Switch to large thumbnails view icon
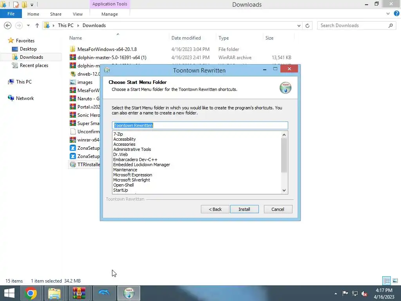 [x=395, y=281]
